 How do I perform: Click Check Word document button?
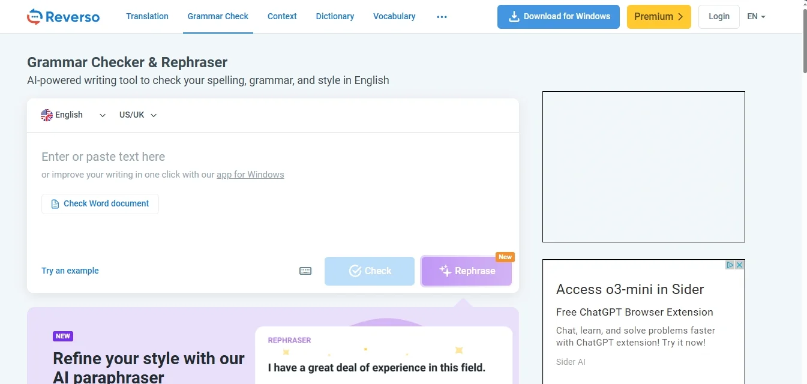(x=100, y=204)
